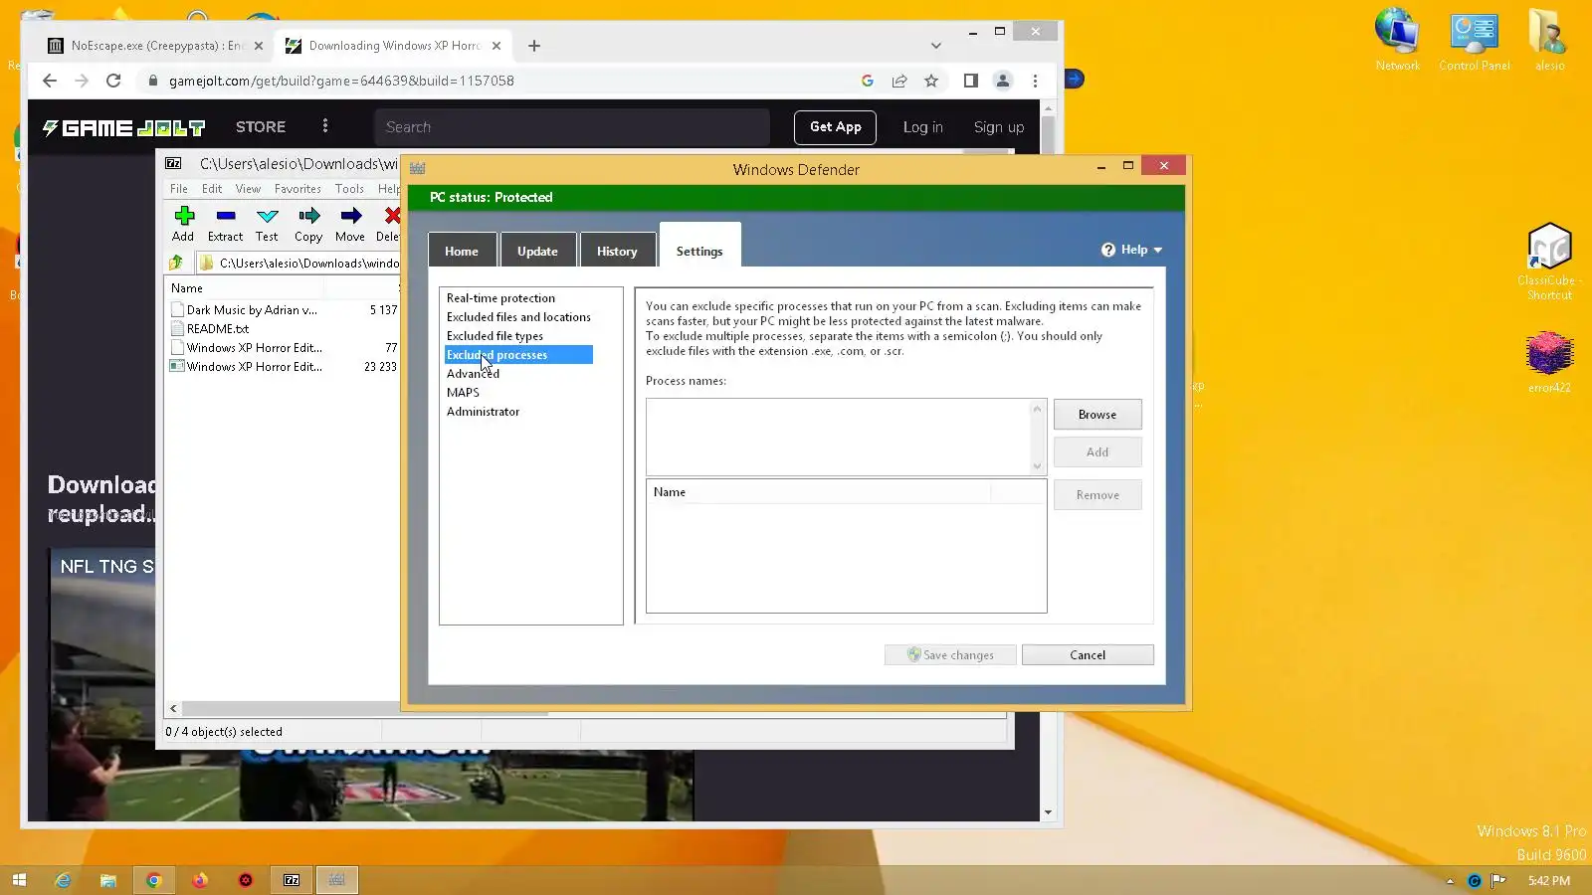
Task: Click the Log in link
Action: (x=922, y=127)
